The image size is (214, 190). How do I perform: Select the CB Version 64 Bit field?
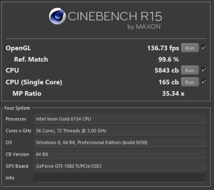tap(120, 154)
